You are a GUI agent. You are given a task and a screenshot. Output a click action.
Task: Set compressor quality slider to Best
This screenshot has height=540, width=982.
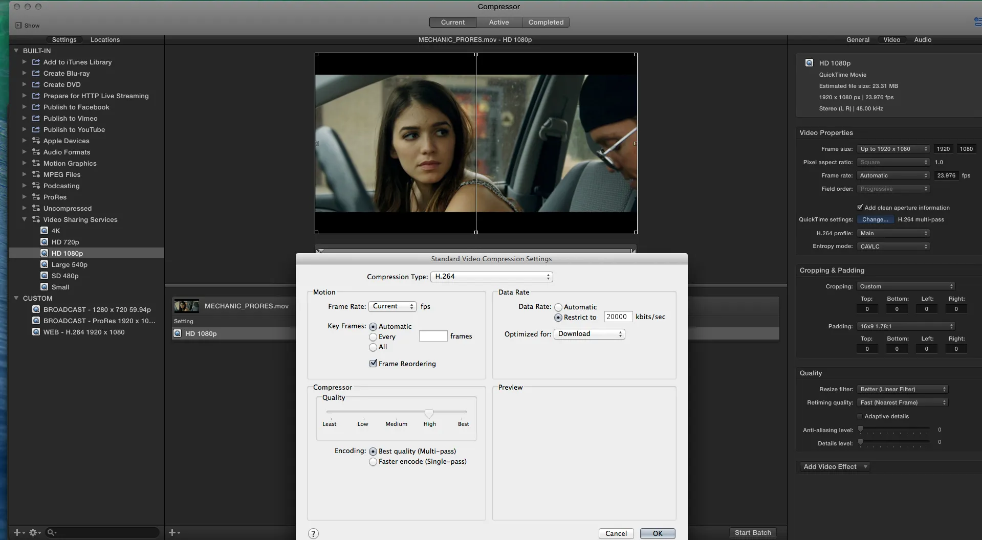point(463,412)
